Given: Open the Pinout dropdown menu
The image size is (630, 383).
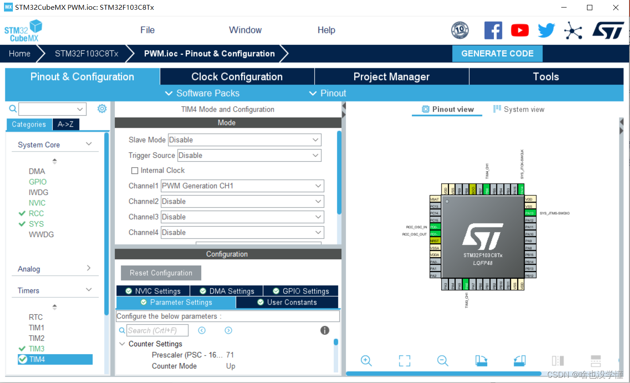Looking at the screenshot, I should click(327, 93).
